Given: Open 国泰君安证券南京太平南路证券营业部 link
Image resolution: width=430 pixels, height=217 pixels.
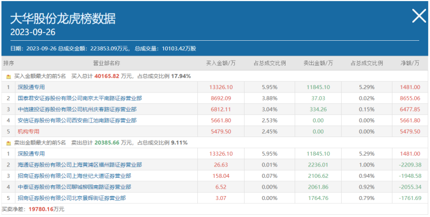Looking at the screenshot, I should [x=80, y=98].
